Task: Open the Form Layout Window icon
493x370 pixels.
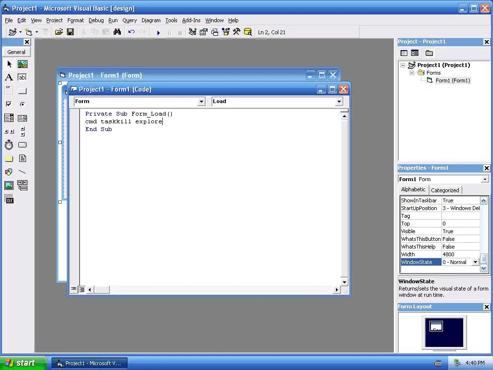Action: click(215, 32)
